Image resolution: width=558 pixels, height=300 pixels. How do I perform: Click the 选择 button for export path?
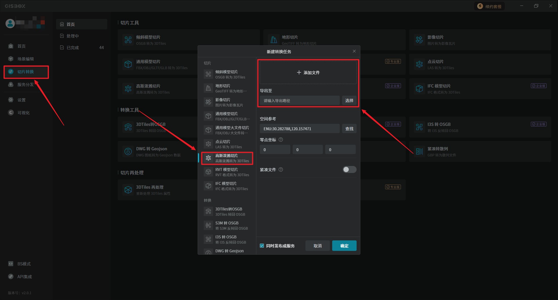point(349,101)
